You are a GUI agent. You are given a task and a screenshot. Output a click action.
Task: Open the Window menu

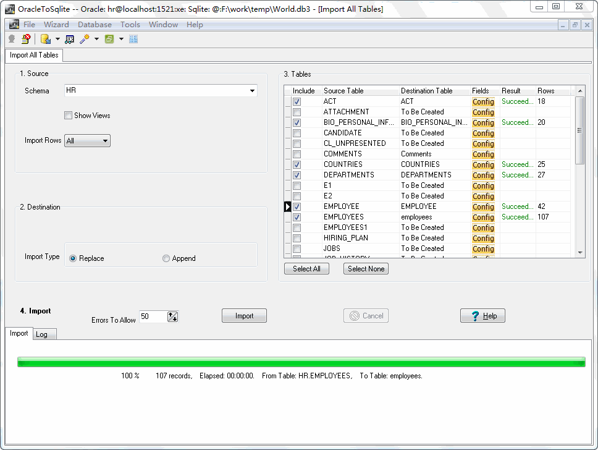point(163,25)
